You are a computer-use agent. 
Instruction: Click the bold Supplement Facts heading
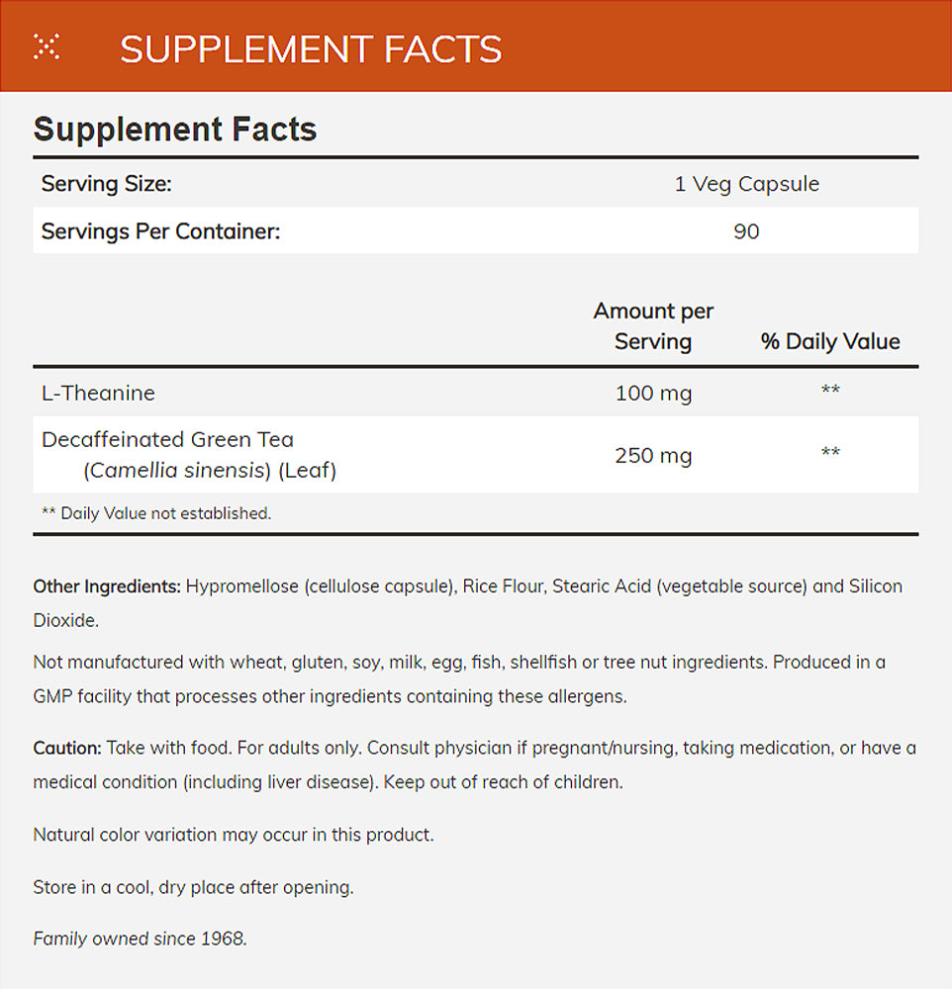pyautogui.click(x=175, y=130)
